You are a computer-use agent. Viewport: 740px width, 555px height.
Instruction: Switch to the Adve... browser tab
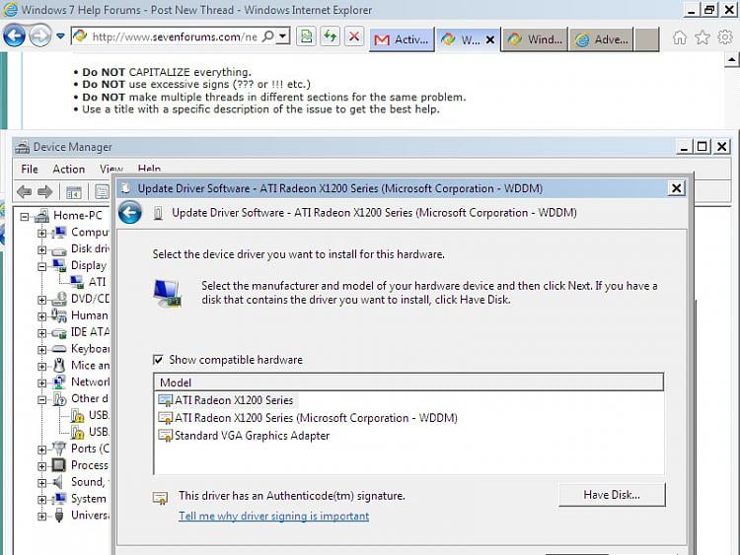pyautogui.click(x=602, y=39)
